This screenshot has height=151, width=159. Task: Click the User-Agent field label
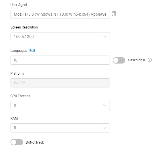tap(19, 5)
